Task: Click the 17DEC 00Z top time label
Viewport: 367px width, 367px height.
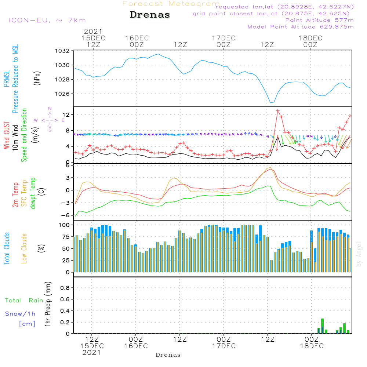Action: tap(224, 41)
